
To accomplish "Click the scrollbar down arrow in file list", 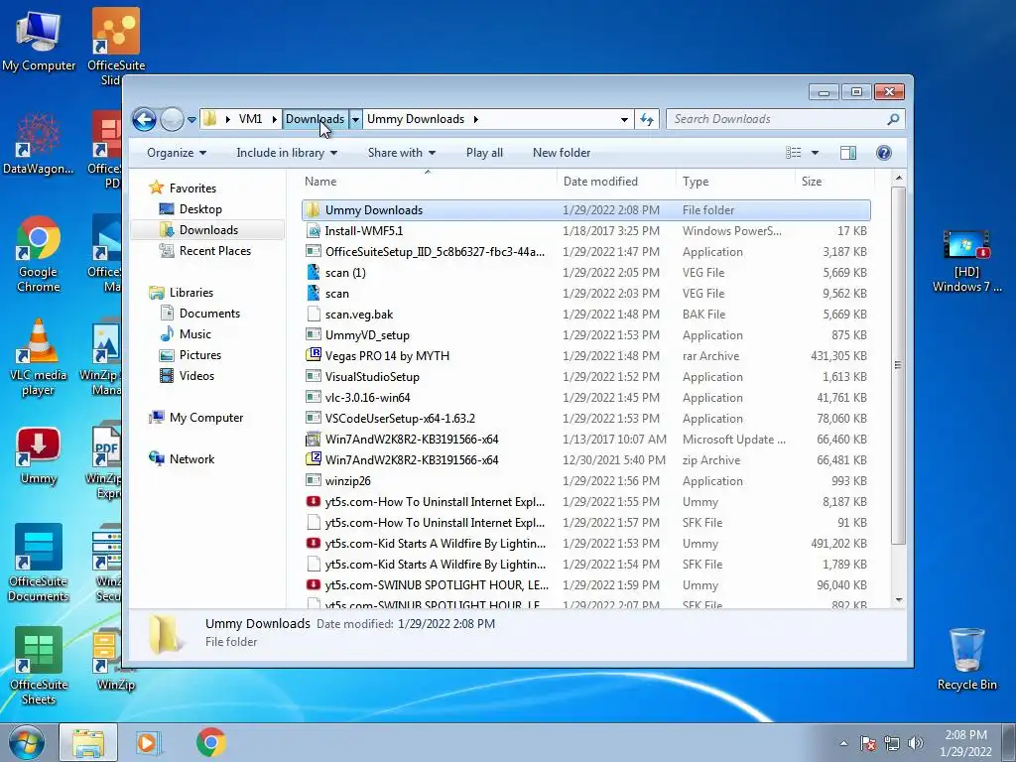I will click(899, 600).
